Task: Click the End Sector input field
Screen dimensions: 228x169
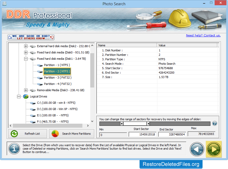Action: [172, 134]
